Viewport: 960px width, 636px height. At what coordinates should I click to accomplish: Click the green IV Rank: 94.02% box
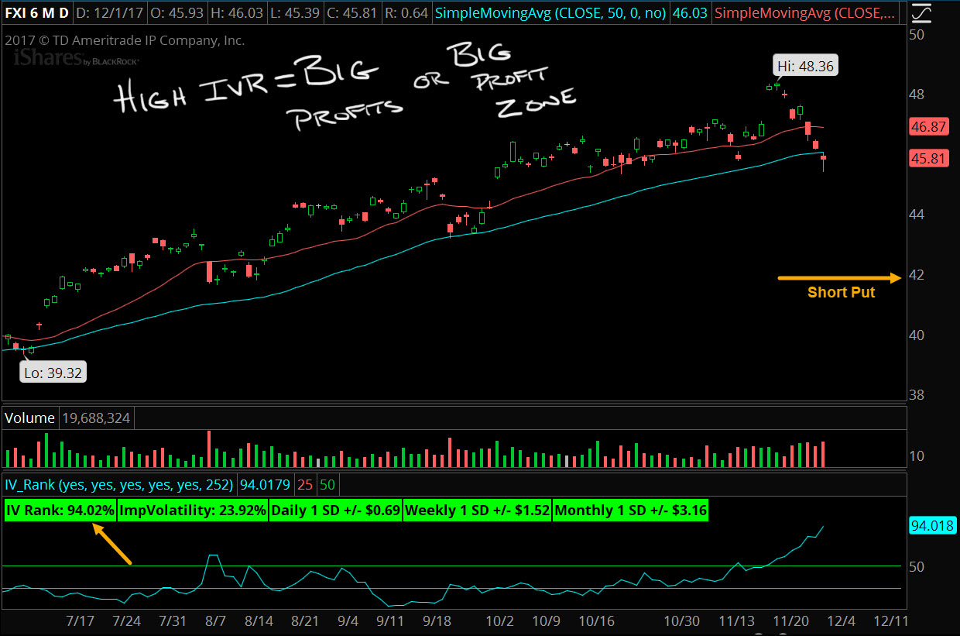59,511
